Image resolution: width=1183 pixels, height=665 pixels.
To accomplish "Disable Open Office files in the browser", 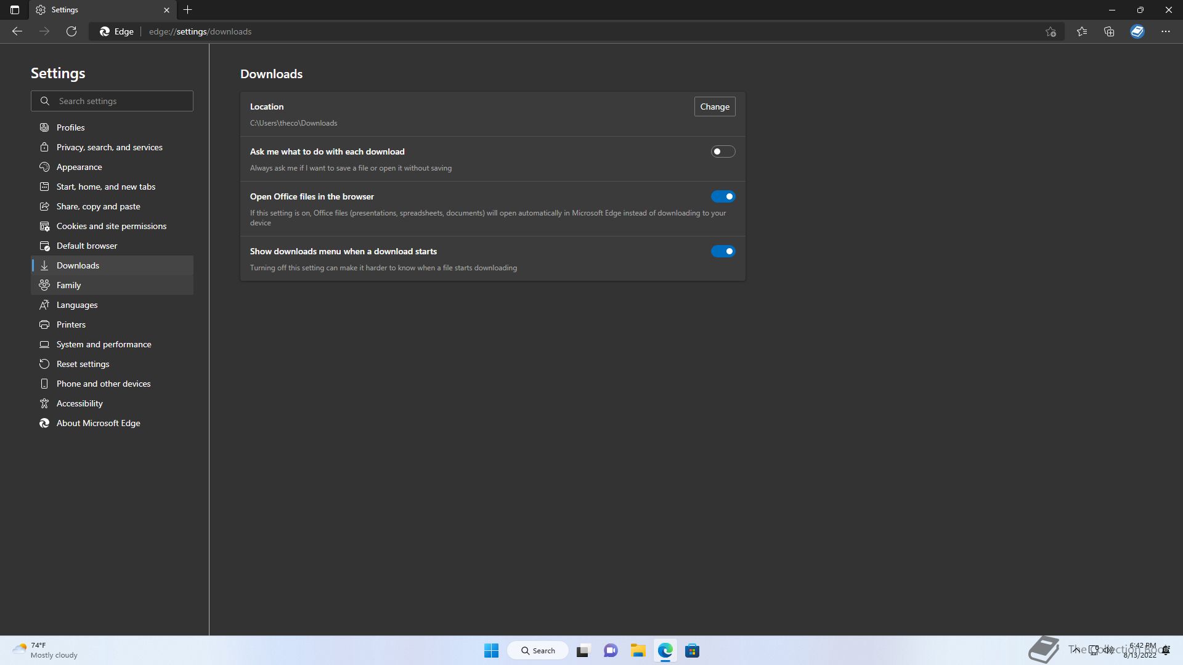I will click(x=723, y=196).
